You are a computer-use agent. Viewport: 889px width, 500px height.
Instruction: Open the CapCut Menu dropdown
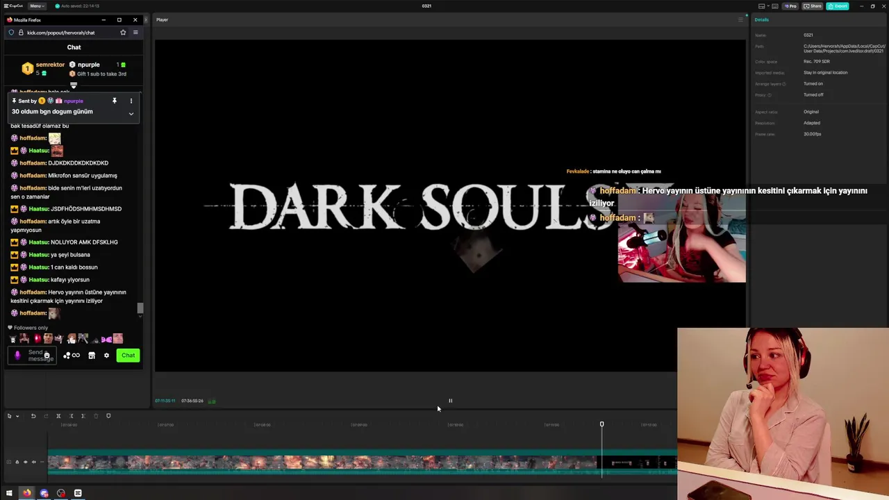point(38,6)
